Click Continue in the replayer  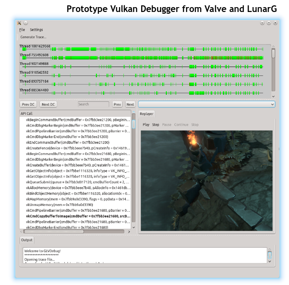[x=181, y=125]
